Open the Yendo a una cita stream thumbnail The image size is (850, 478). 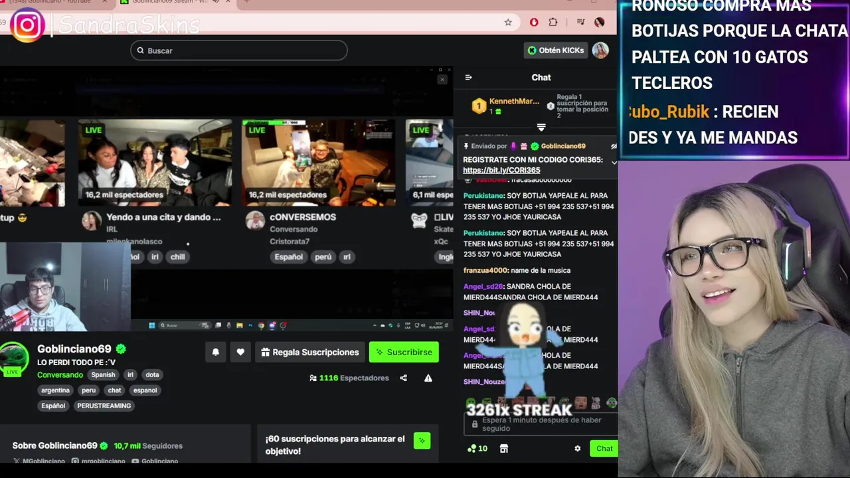pyautogui.click(x=155, y=163)
